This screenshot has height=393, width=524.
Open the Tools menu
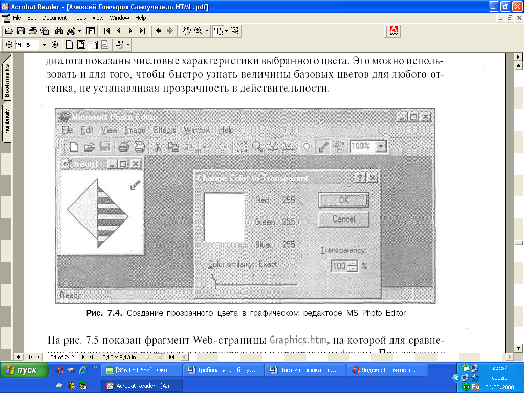click(80, 18)
